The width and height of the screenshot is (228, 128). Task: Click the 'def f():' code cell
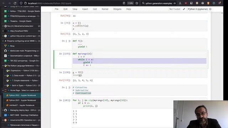click(139, 44)
